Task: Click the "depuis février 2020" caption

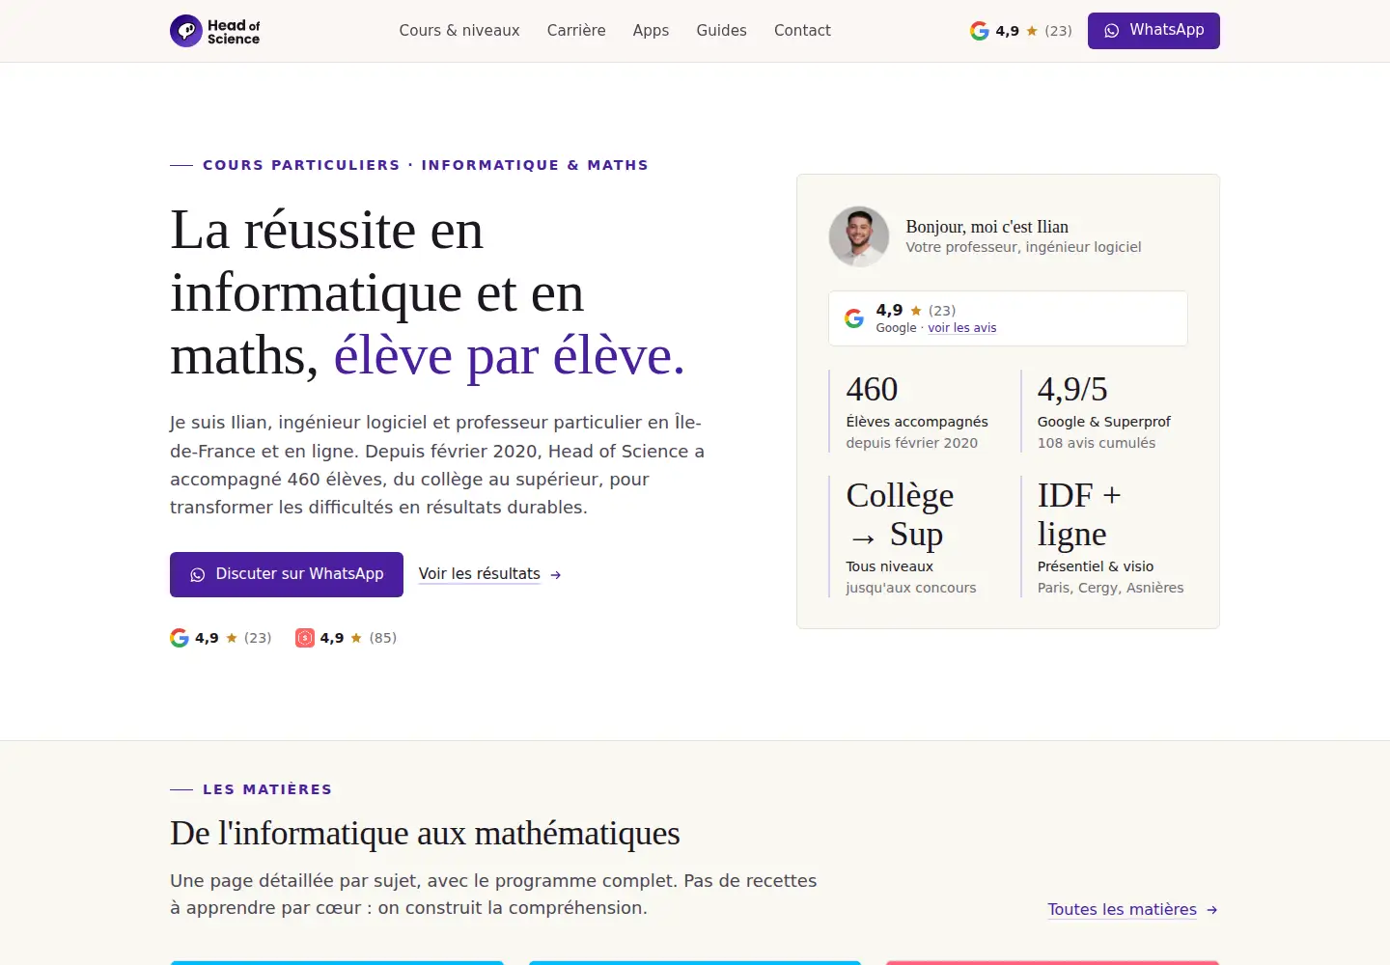Action: (x=912, y=443)
